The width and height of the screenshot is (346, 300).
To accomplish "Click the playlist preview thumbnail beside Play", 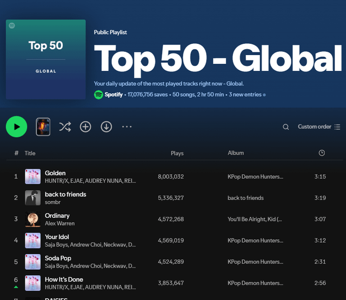I will tap(43, 126).
